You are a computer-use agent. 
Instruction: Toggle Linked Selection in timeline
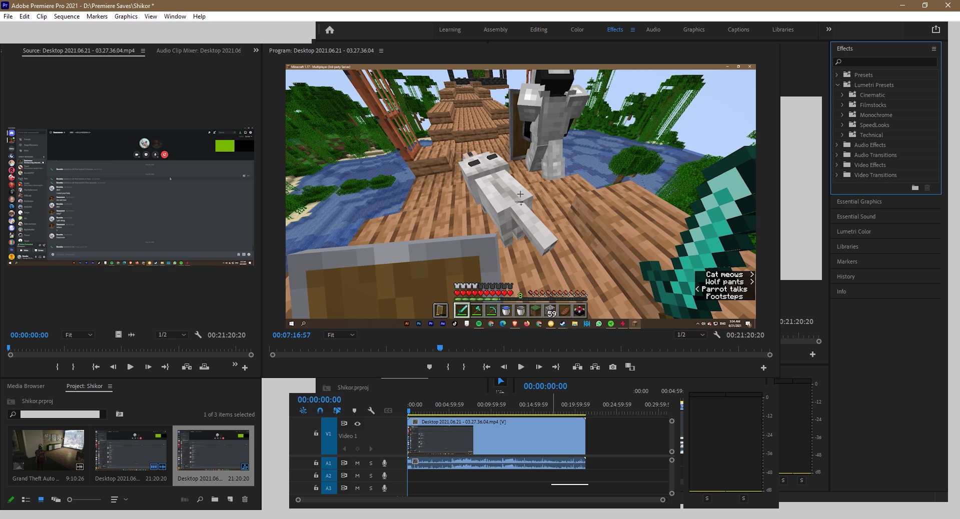pyautogui.click(x=337, y=410)
